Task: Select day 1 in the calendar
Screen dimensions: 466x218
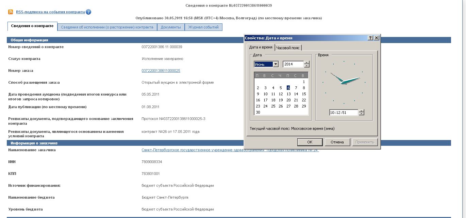Action: (x=304, y=82)
